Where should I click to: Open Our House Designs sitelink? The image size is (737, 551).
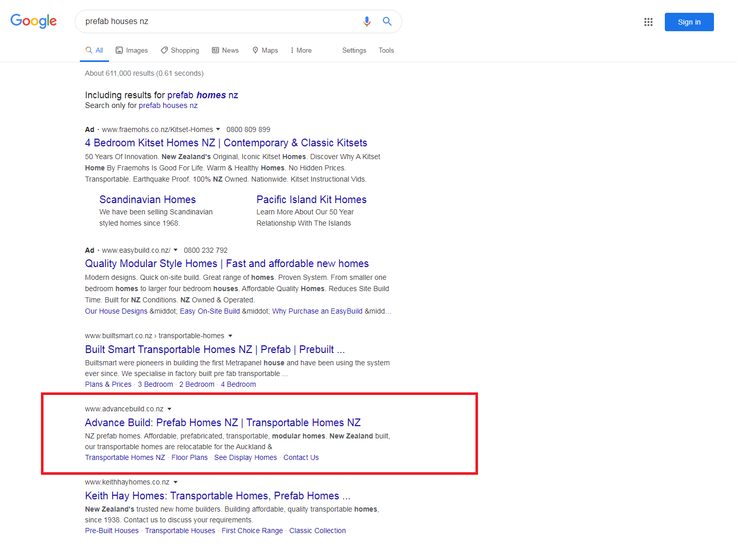[x=116, y=311]
